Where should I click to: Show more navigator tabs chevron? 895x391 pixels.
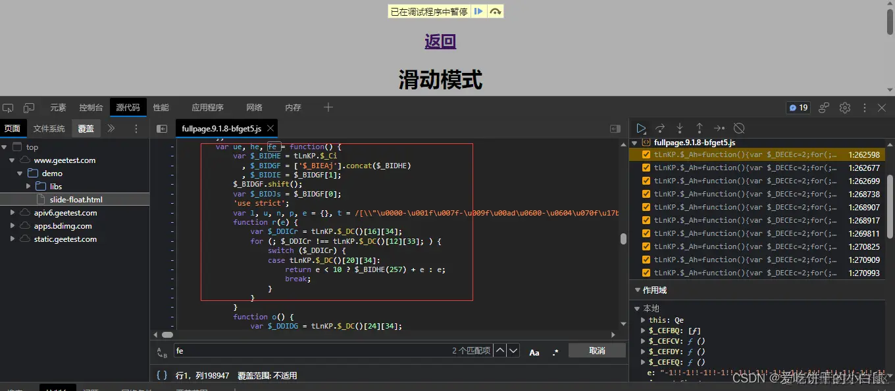[111, 129]
